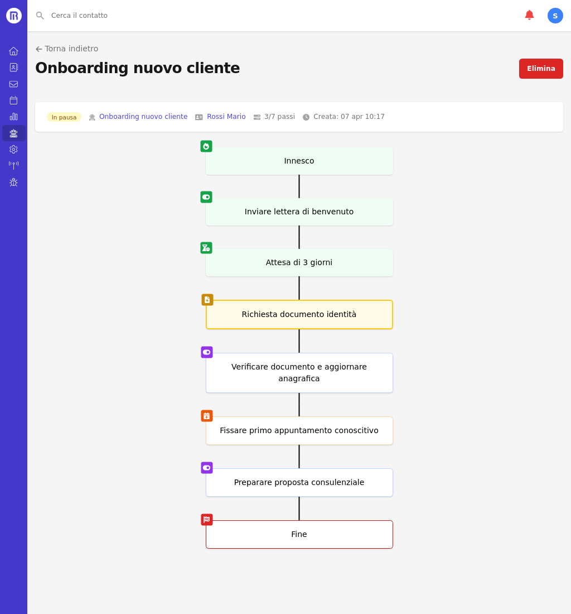This screenshot has width=571, height=614.
Task: Open the Contacts address book icon
Action: pos(13,68)
